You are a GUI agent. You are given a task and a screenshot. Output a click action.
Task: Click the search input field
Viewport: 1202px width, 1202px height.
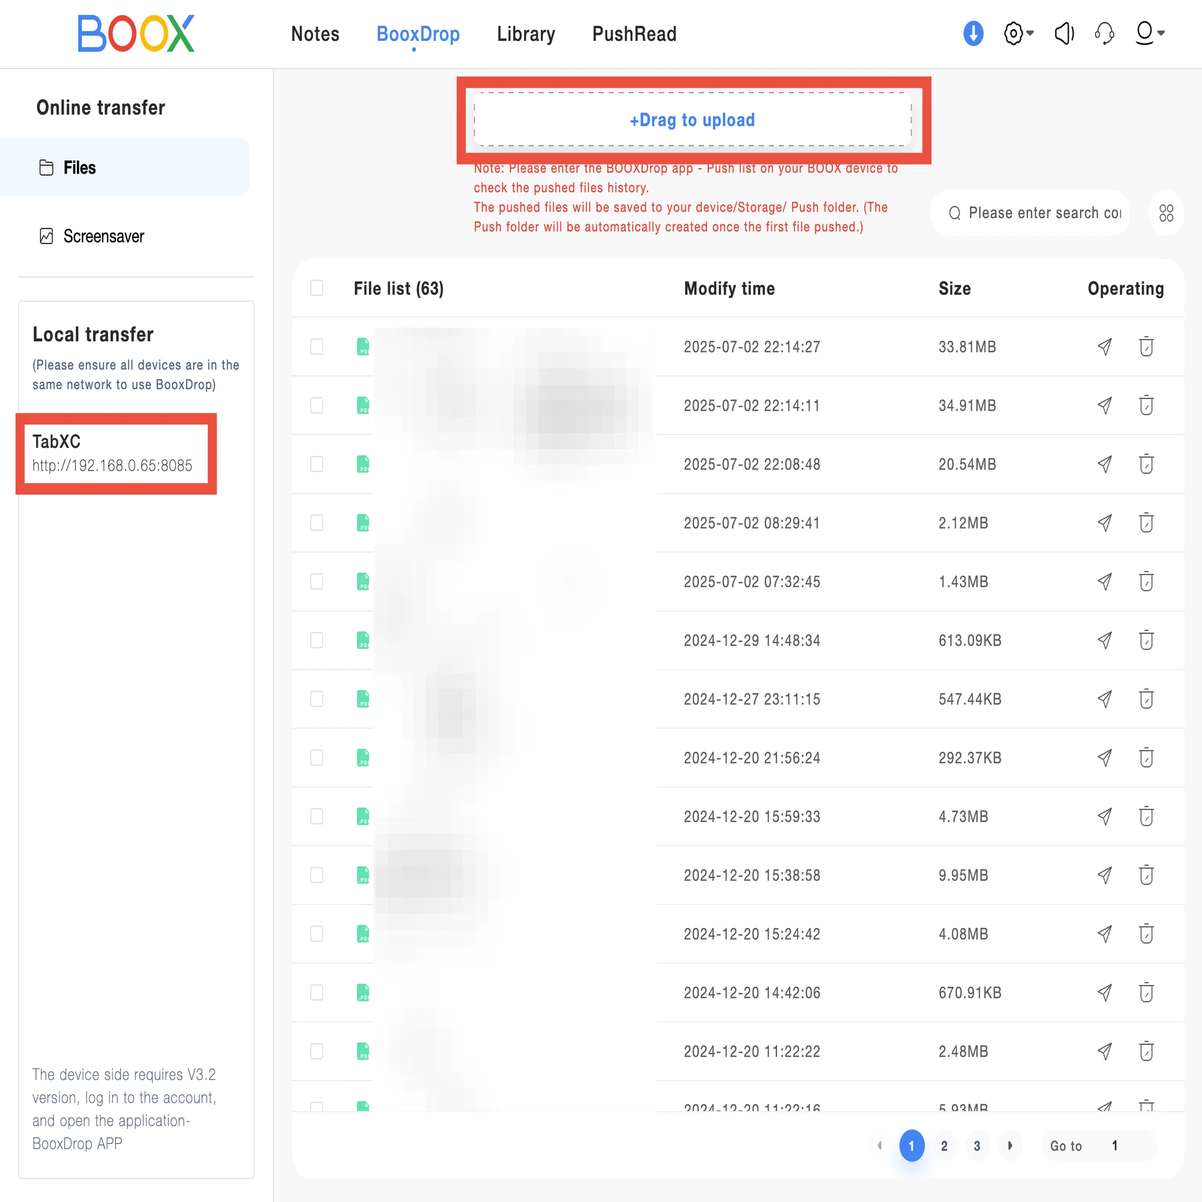1030,213
